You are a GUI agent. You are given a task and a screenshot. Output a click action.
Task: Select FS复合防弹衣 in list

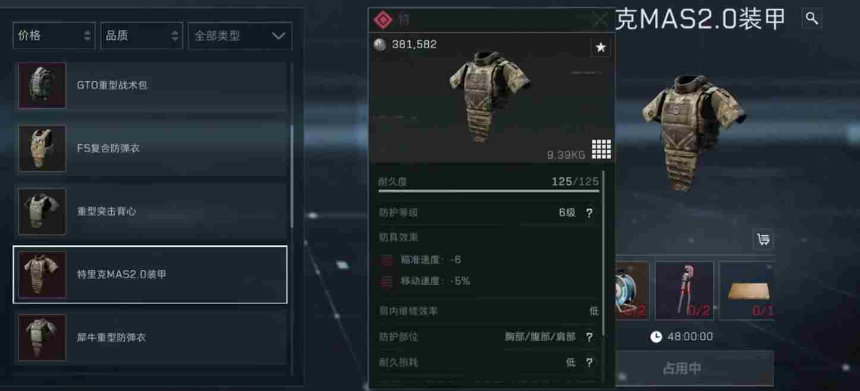point(150,149)
